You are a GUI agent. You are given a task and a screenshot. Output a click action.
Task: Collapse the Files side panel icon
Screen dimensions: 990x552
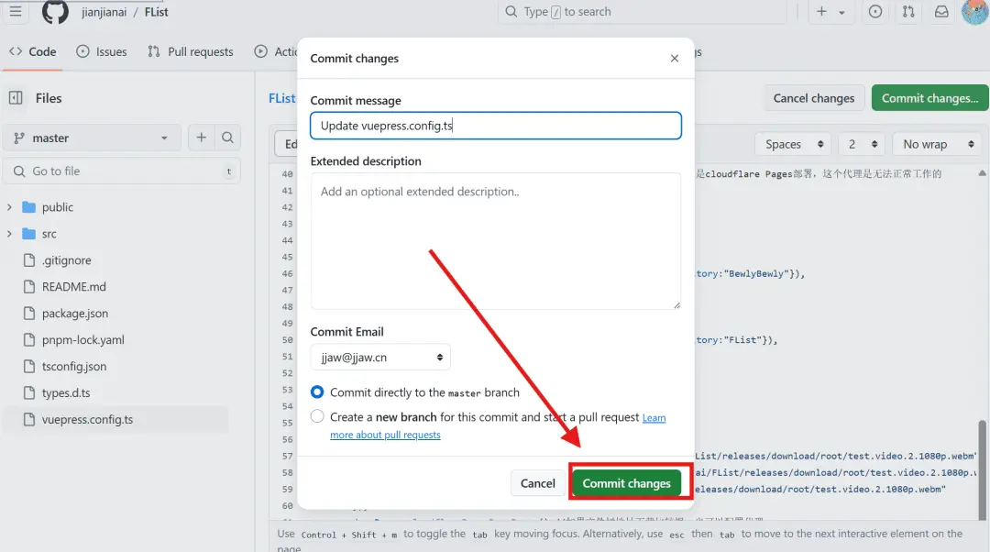(x=16, y=98)
